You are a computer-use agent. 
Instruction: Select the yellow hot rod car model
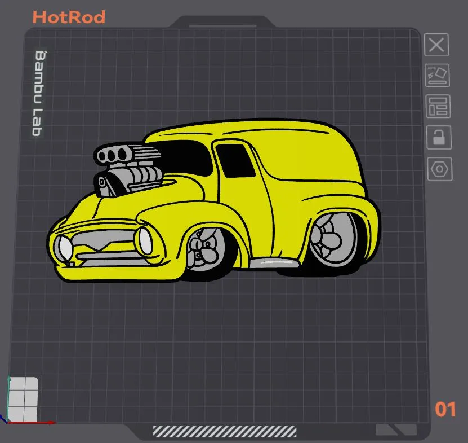click(x=214, y=200)
